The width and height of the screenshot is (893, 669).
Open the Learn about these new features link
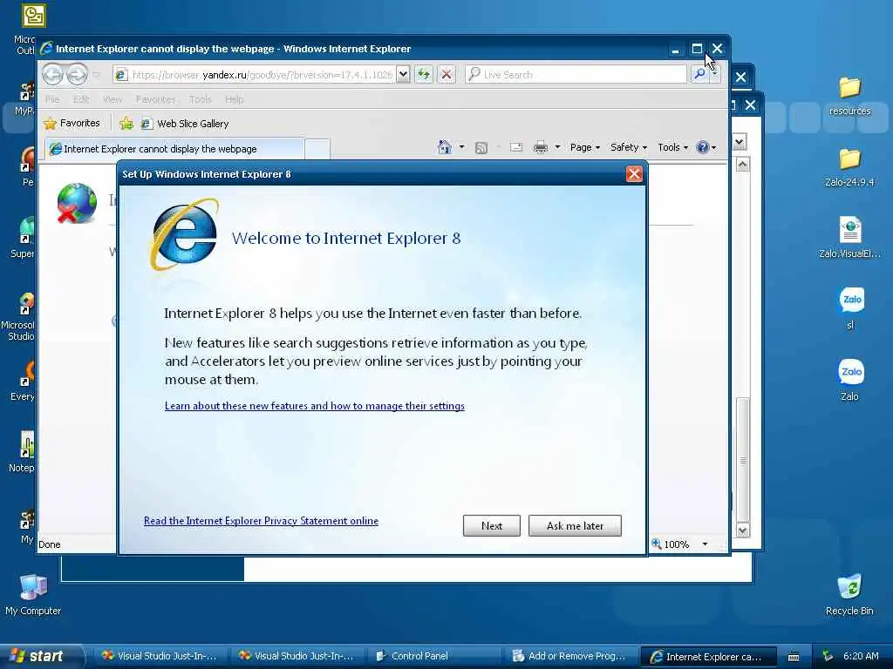[x=314, y=406]
